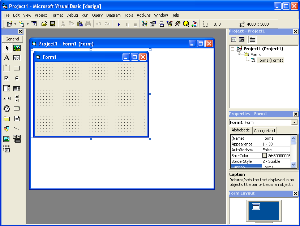This screenshot has width=300, height=226.
Task: Select the Frame tool in the toolbox
Action: [7, 68]
